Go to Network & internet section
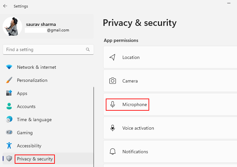The width and height of the screenshot is (237, 167). coord(37,67)
